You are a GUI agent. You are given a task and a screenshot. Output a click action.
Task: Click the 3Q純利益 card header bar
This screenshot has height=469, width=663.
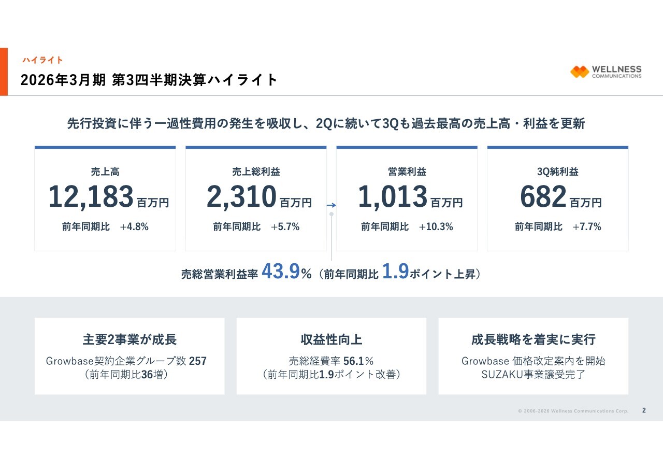click(558, 147)
